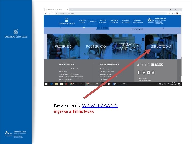Image resolution: width=192 pixels, height=144 pixels.
Task: Click the page vertical scrollbar
Action: coord(182,67)
